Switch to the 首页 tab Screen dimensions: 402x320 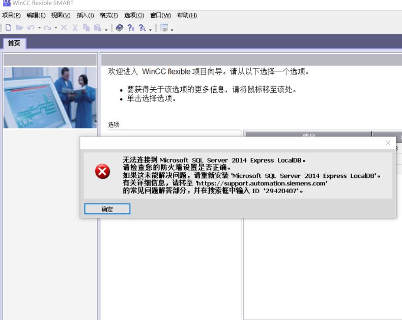(14, 43)
